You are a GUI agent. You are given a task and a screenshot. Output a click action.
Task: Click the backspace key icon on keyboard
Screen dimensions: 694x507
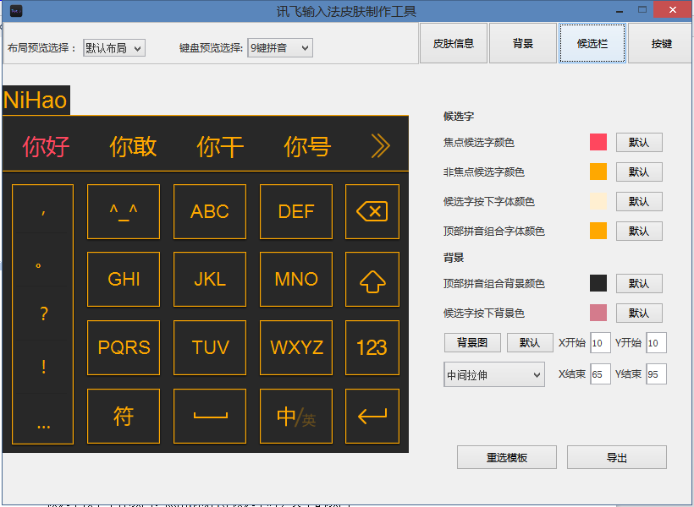click(372, 211)
